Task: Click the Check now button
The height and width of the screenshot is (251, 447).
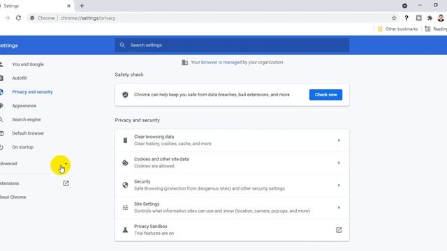Action: (x=325, y=95)
